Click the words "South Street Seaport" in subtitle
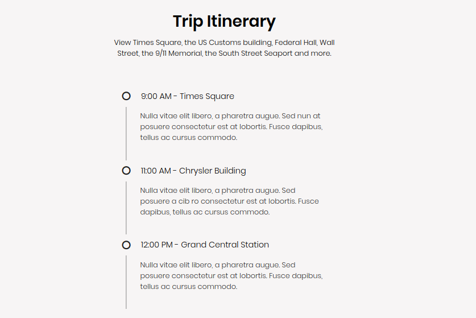This screenshot has width=476, height=318. click(255, 53)
